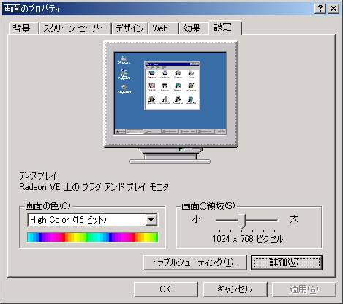Screen dimensions: 343x304
Task: Click the High Color (16 ビット) combo box
Action: (92, 220)
